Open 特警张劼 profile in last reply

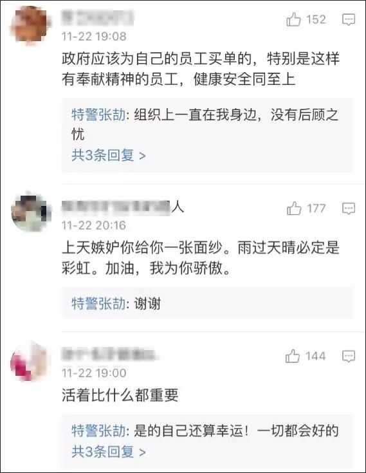tap(98, 431)
